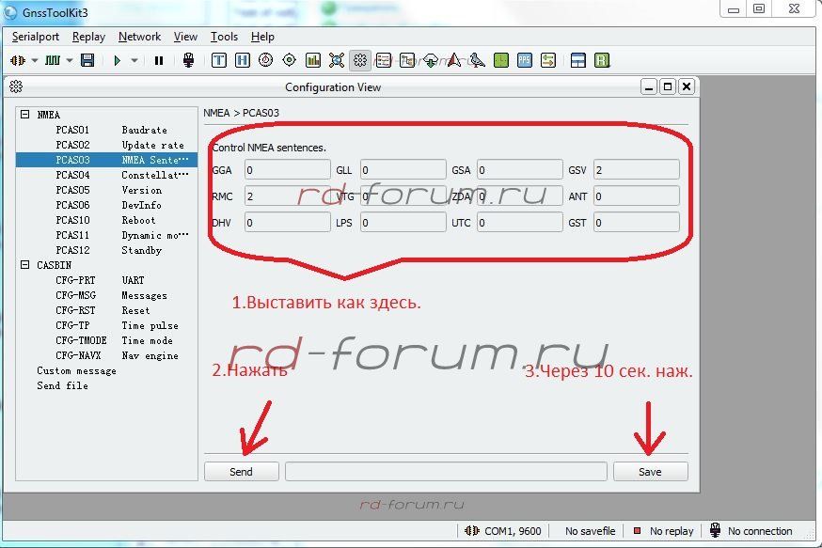822x548 pixels.
Task: Click the RMC value input field
Action: (286, 196)
